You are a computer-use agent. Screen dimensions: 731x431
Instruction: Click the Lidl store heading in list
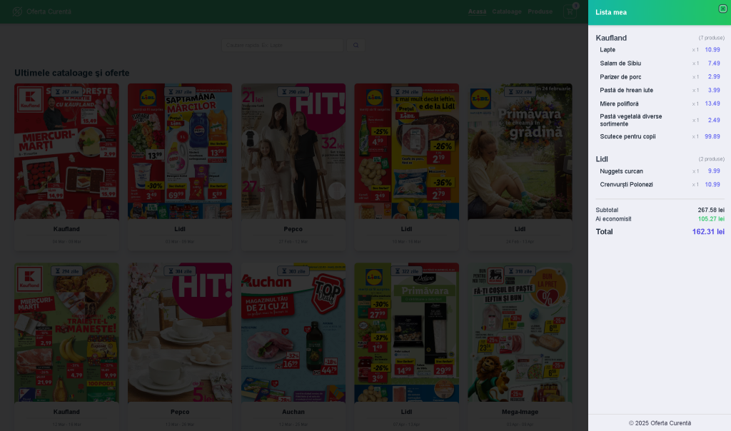(602, 158)
